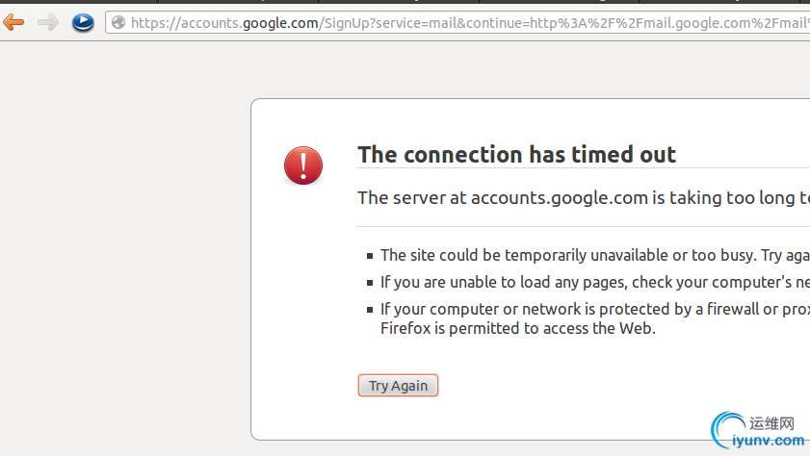Click the bold 'google.com' domain in URL

click(x=279, y=22)
